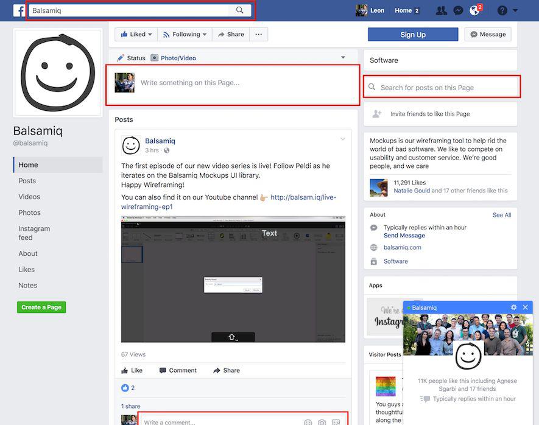
Task: Select the Status composer tab
Action: (131, 58)
